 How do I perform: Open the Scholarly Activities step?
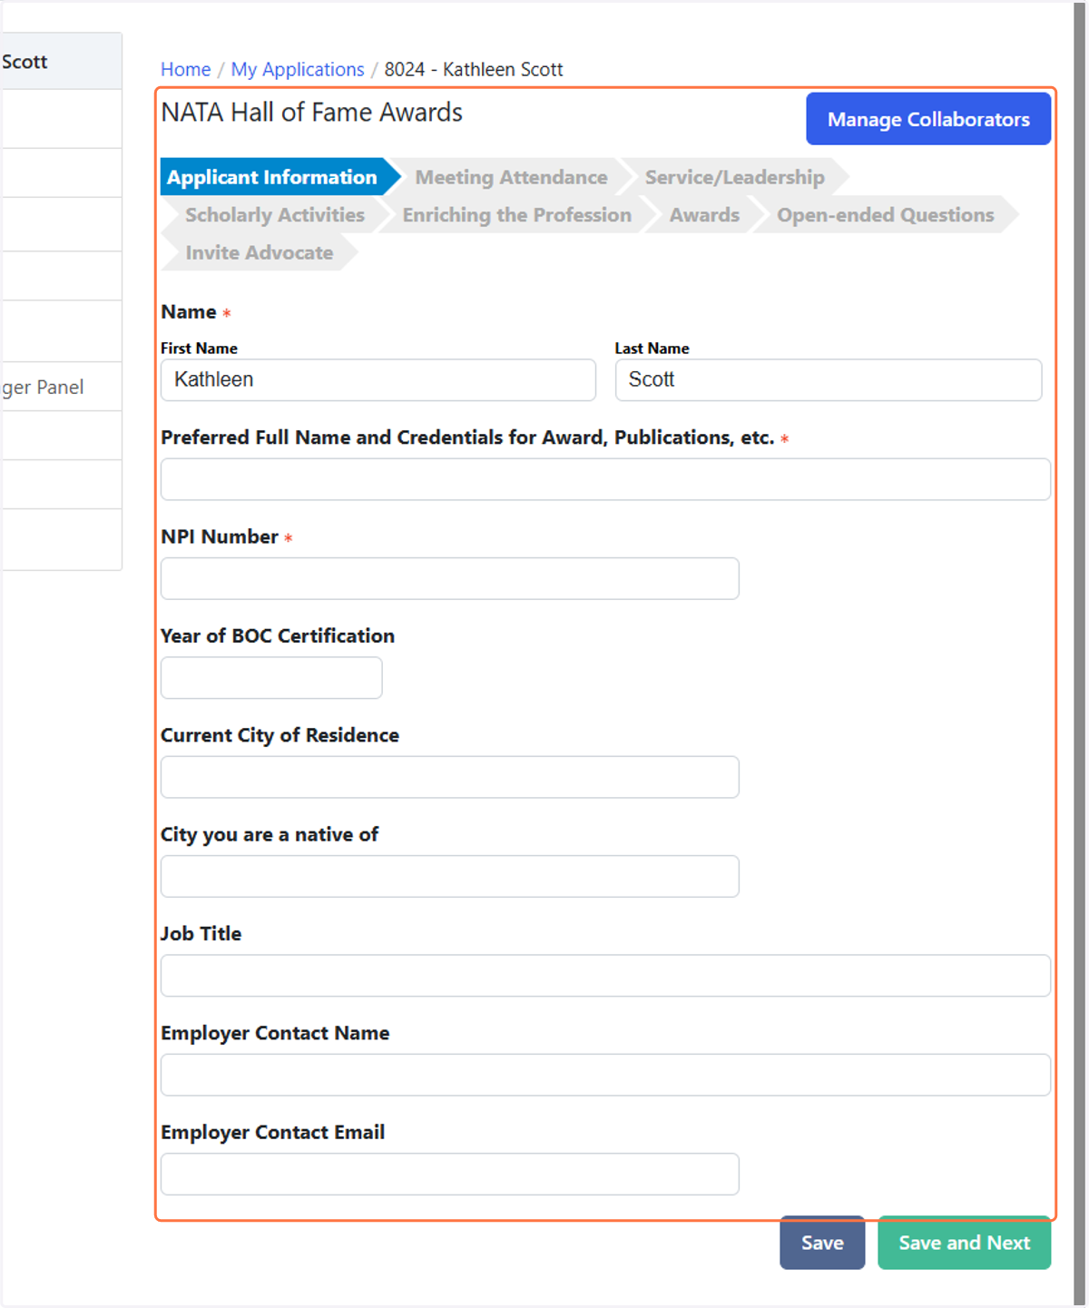click(x=275, y=215)
